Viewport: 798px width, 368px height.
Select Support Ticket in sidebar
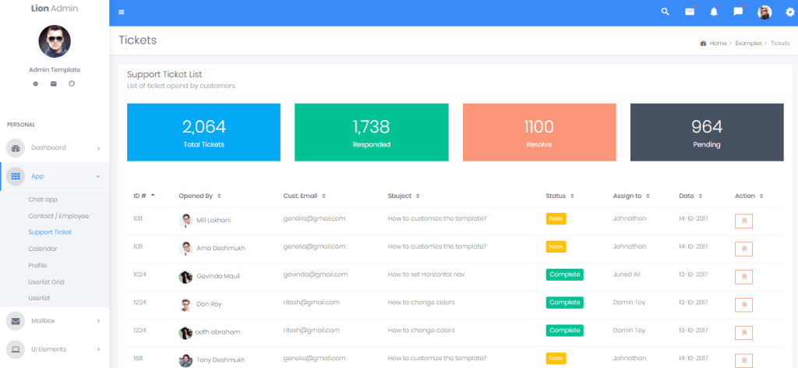50,232
